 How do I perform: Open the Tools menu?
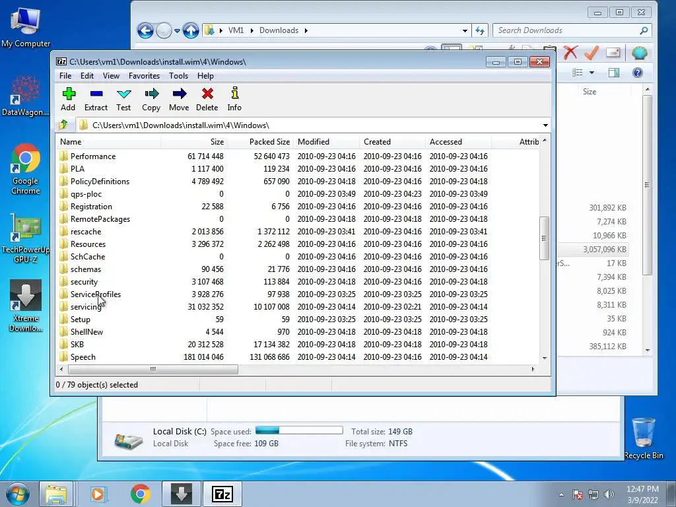178,76
